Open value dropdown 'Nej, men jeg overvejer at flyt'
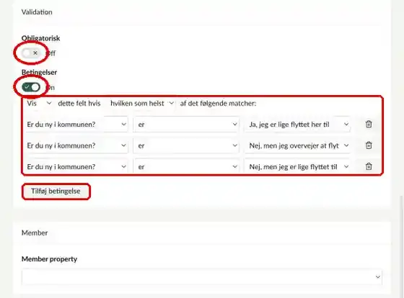Viewport: 404px width, 298px height. [x=297, y=145]
